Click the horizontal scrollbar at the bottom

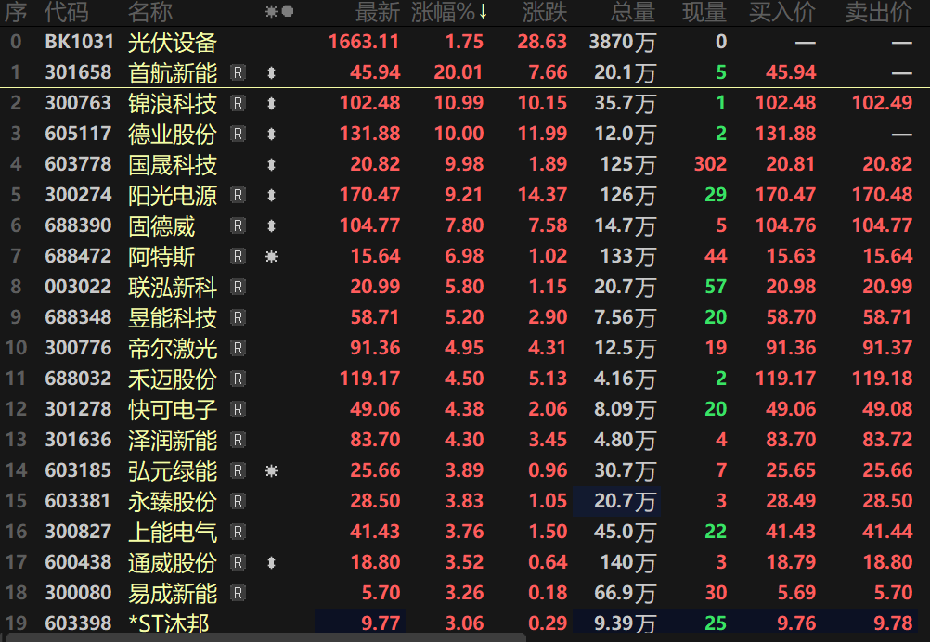click(267, 638)
